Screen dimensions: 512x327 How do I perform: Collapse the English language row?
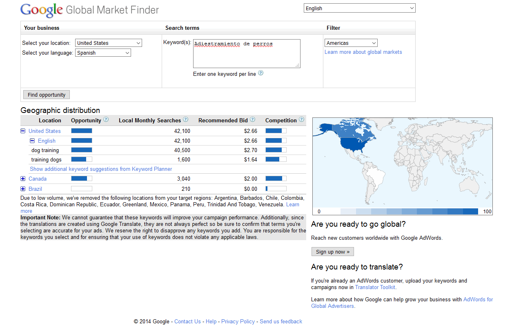coord(32,141)
